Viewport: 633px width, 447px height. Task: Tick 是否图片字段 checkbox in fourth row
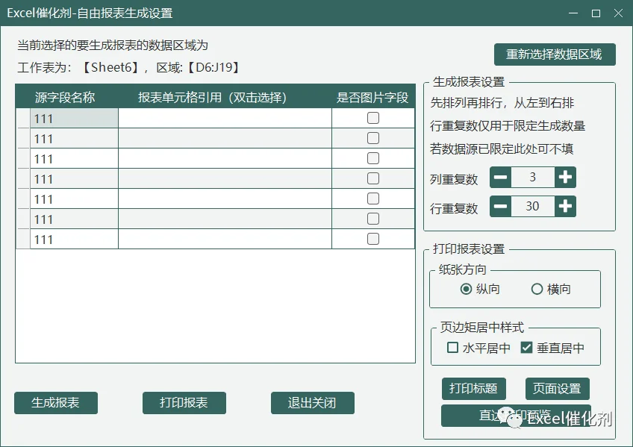373,178
